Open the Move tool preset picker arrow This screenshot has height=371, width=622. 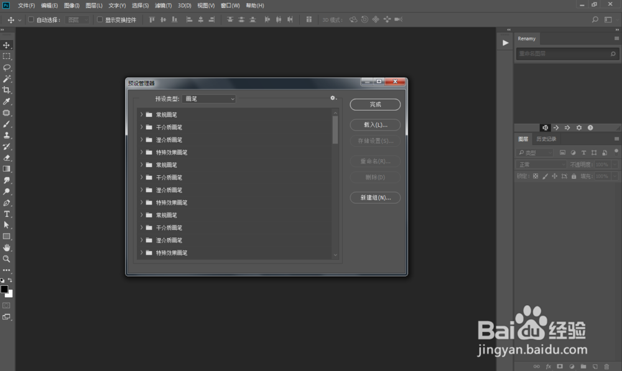(x=19, y=20)
